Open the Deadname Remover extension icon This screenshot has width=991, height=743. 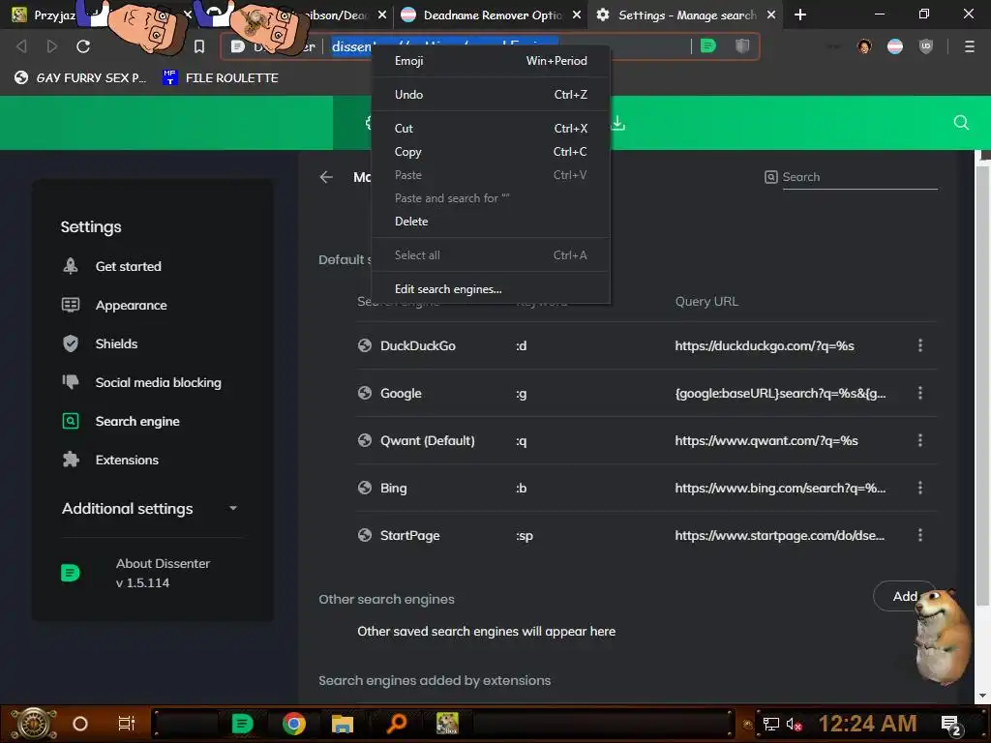(895, 46)
